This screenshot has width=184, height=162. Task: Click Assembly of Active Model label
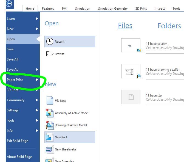(72, 113)
